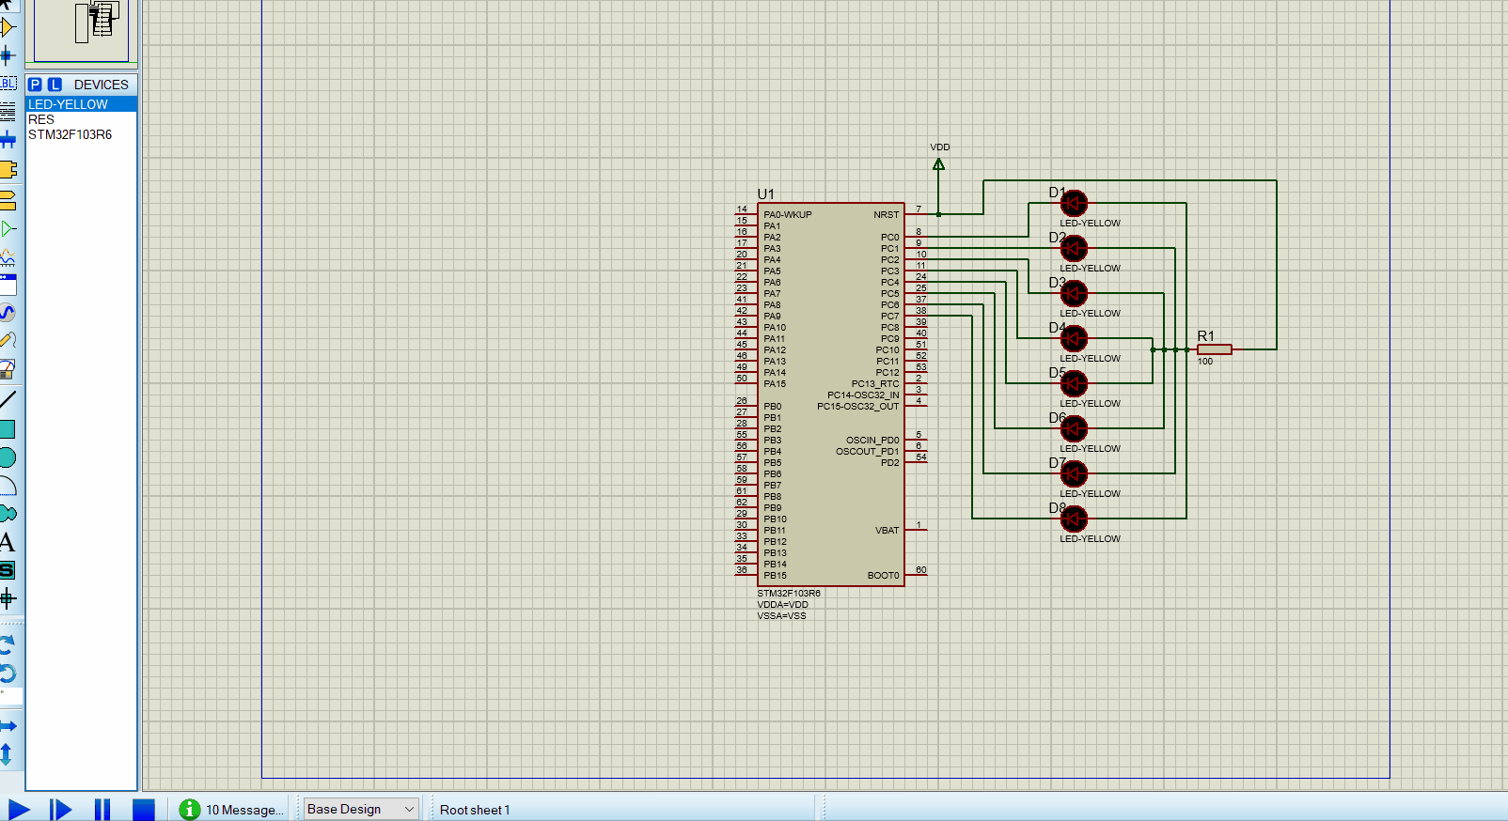Viewport: 1508px width, 821px height.
Task: Select LED-YELLOW in the devices list
Action: [82, 104]
